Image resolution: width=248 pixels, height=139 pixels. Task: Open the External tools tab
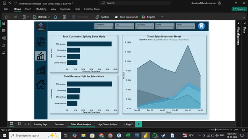(x=92, y=9)
